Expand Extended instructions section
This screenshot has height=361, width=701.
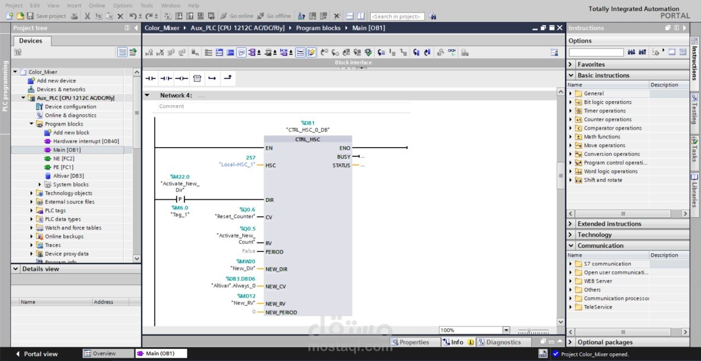point(571,224)
